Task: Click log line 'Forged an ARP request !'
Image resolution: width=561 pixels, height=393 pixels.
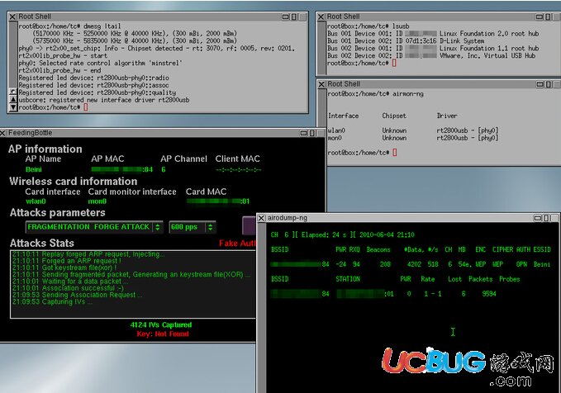Action: [67, 261]
